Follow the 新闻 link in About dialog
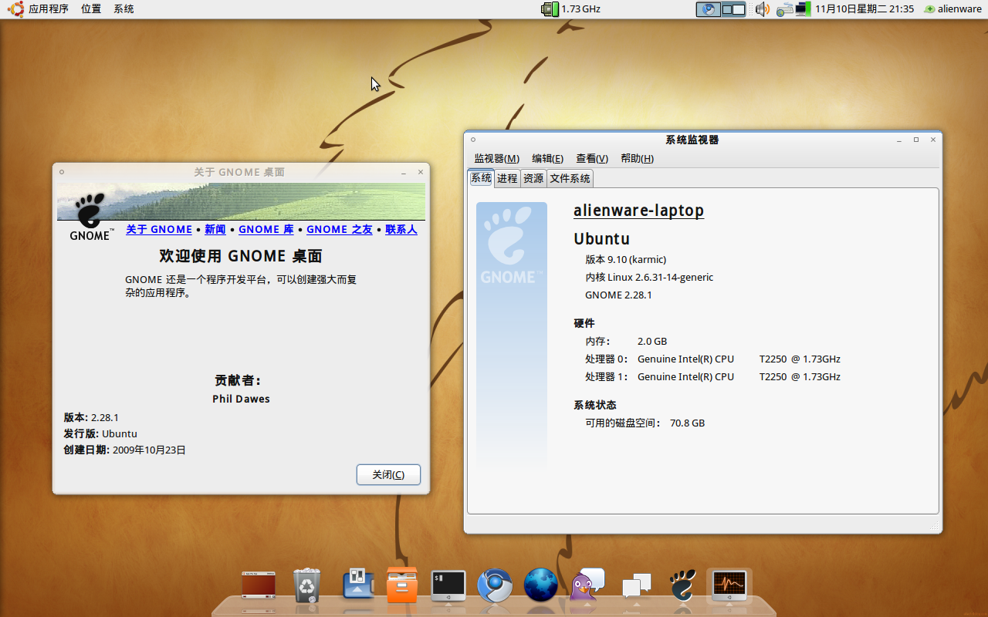This screenshot has height=617, width=988. tap(215, 230)
